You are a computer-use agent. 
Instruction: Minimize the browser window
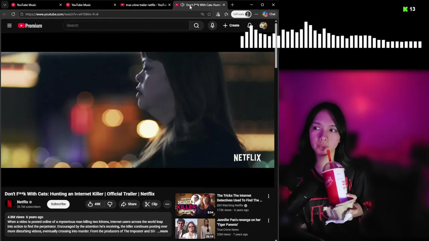251,5
